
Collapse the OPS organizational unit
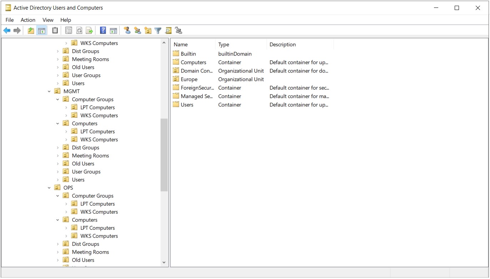[x=49, y=188]
